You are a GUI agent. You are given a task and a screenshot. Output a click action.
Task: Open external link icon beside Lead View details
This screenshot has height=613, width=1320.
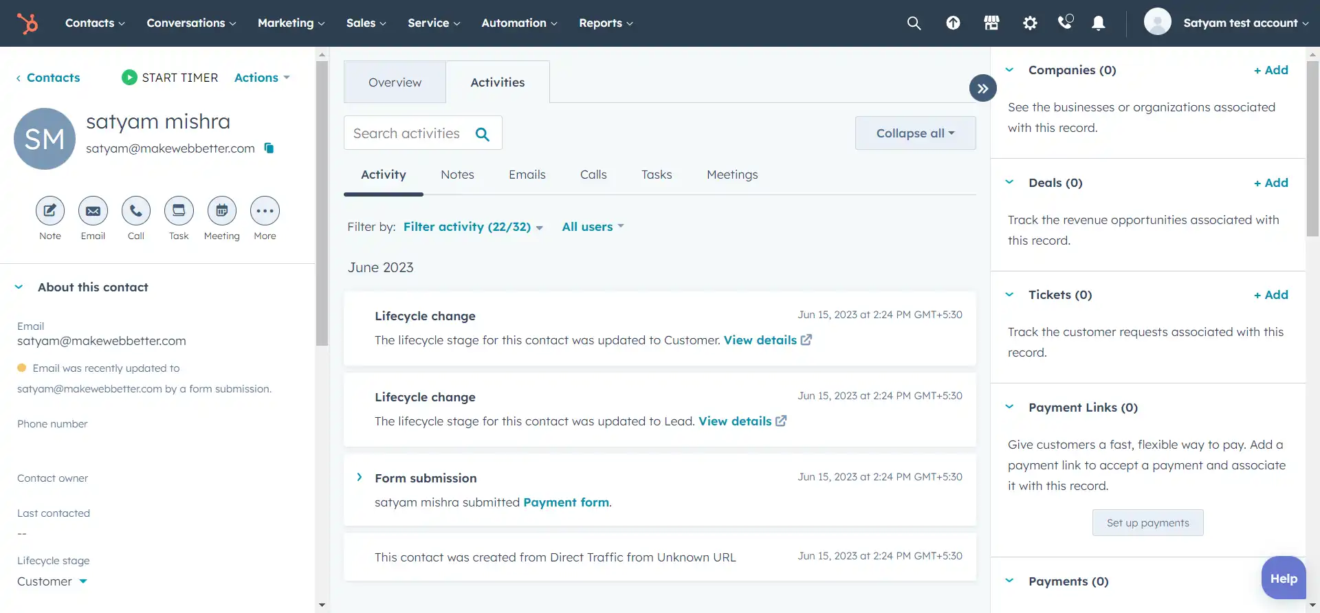781,421
